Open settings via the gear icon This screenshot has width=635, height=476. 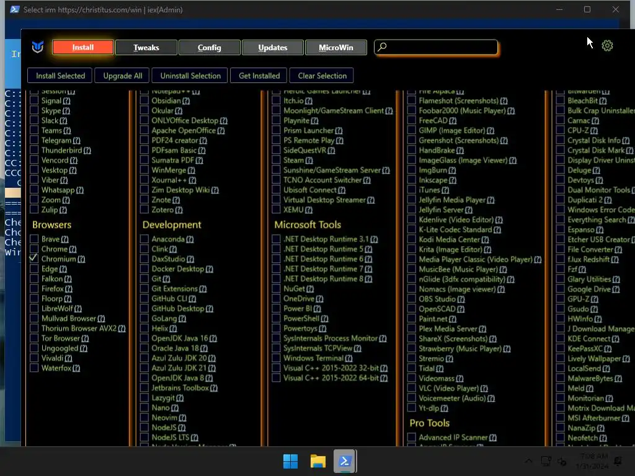coord(607,46)
